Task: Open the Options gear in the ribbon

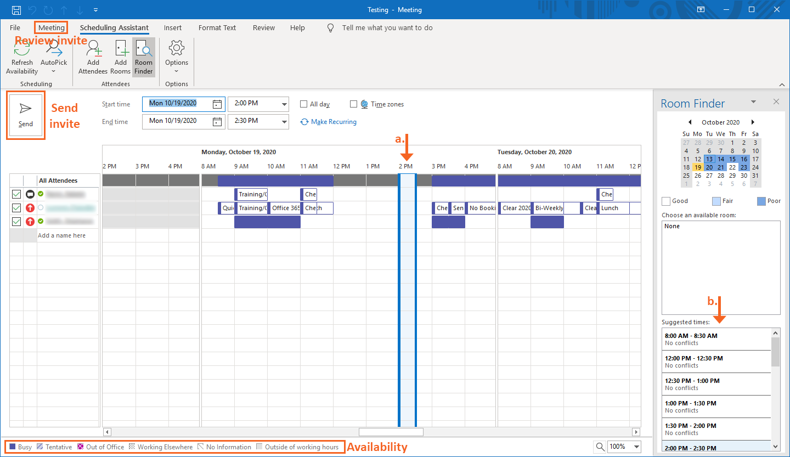Action: (176, 57)
